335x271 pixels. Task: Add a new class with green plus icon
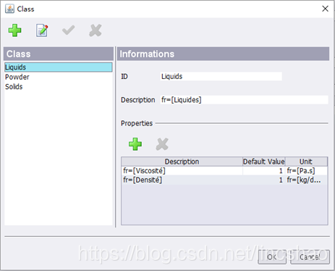tap(14, 30)
